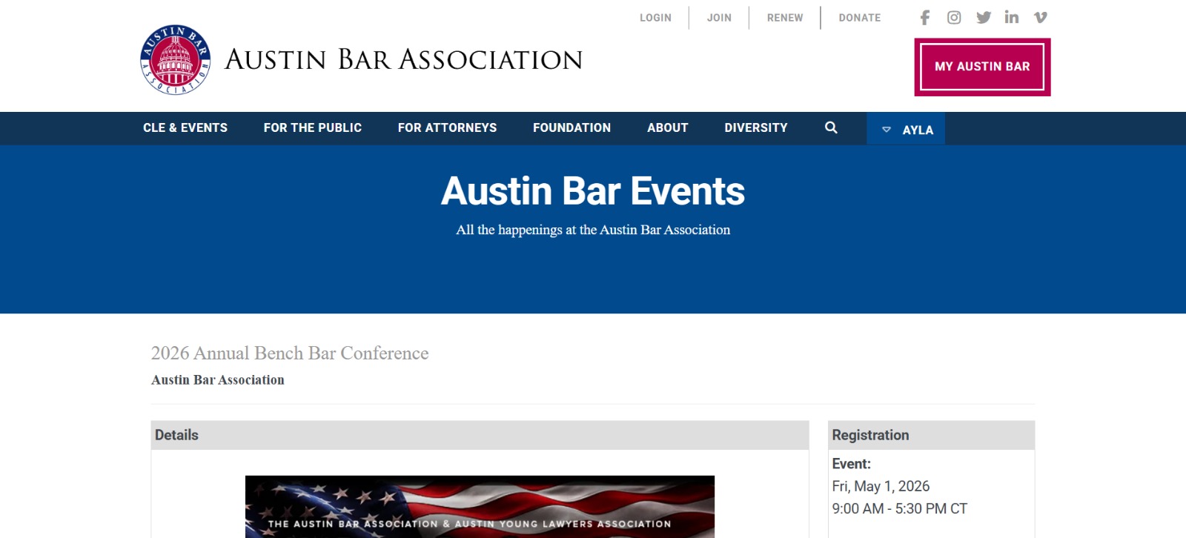This screenshot has width=1186, height=538.
Task: Select the Foundation menu item
Action: tap(572, 127)
